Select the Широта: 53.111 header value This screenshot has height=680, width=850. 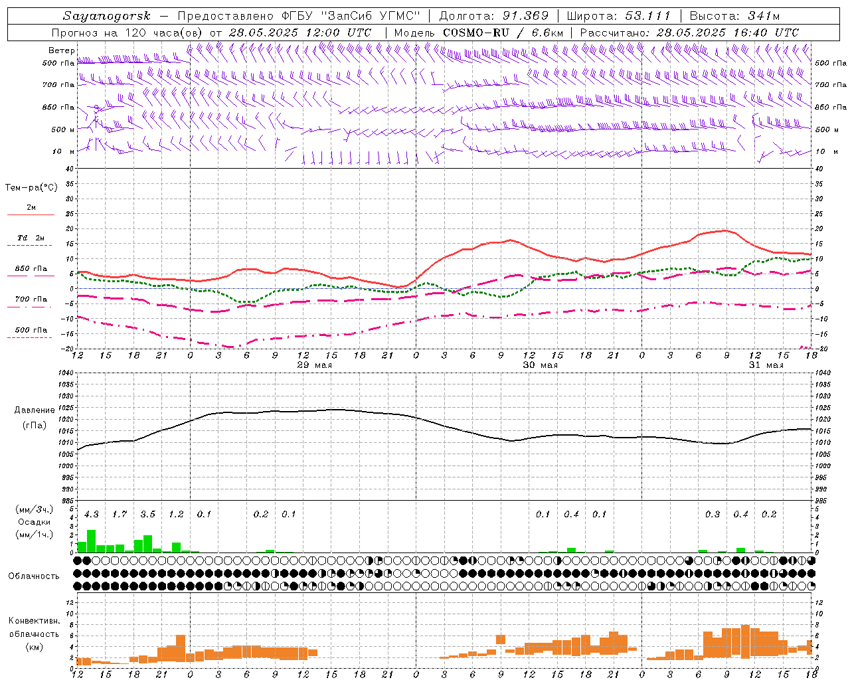click(619, 16)
